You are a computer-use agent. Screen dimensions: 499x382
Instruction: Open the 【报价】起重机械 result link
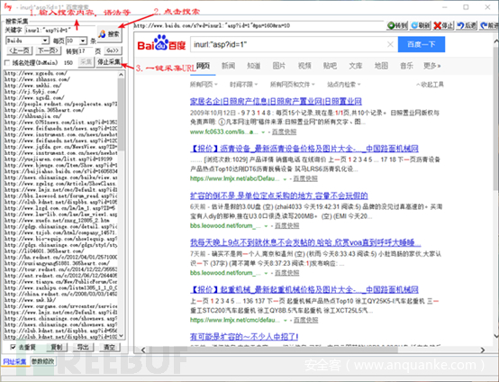tap(304, 290)
